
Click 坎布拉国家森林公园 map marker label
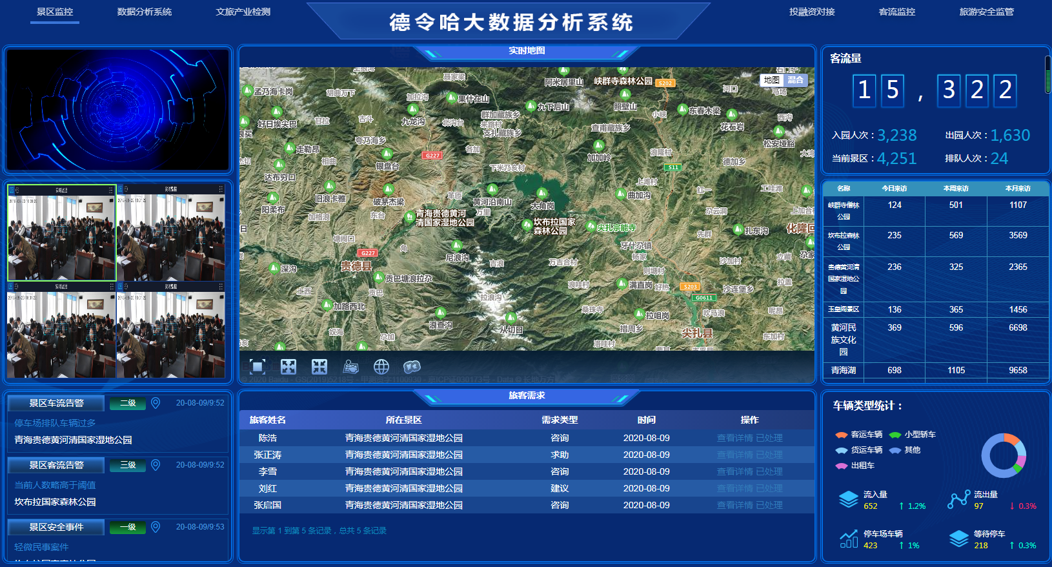point(554,226)
